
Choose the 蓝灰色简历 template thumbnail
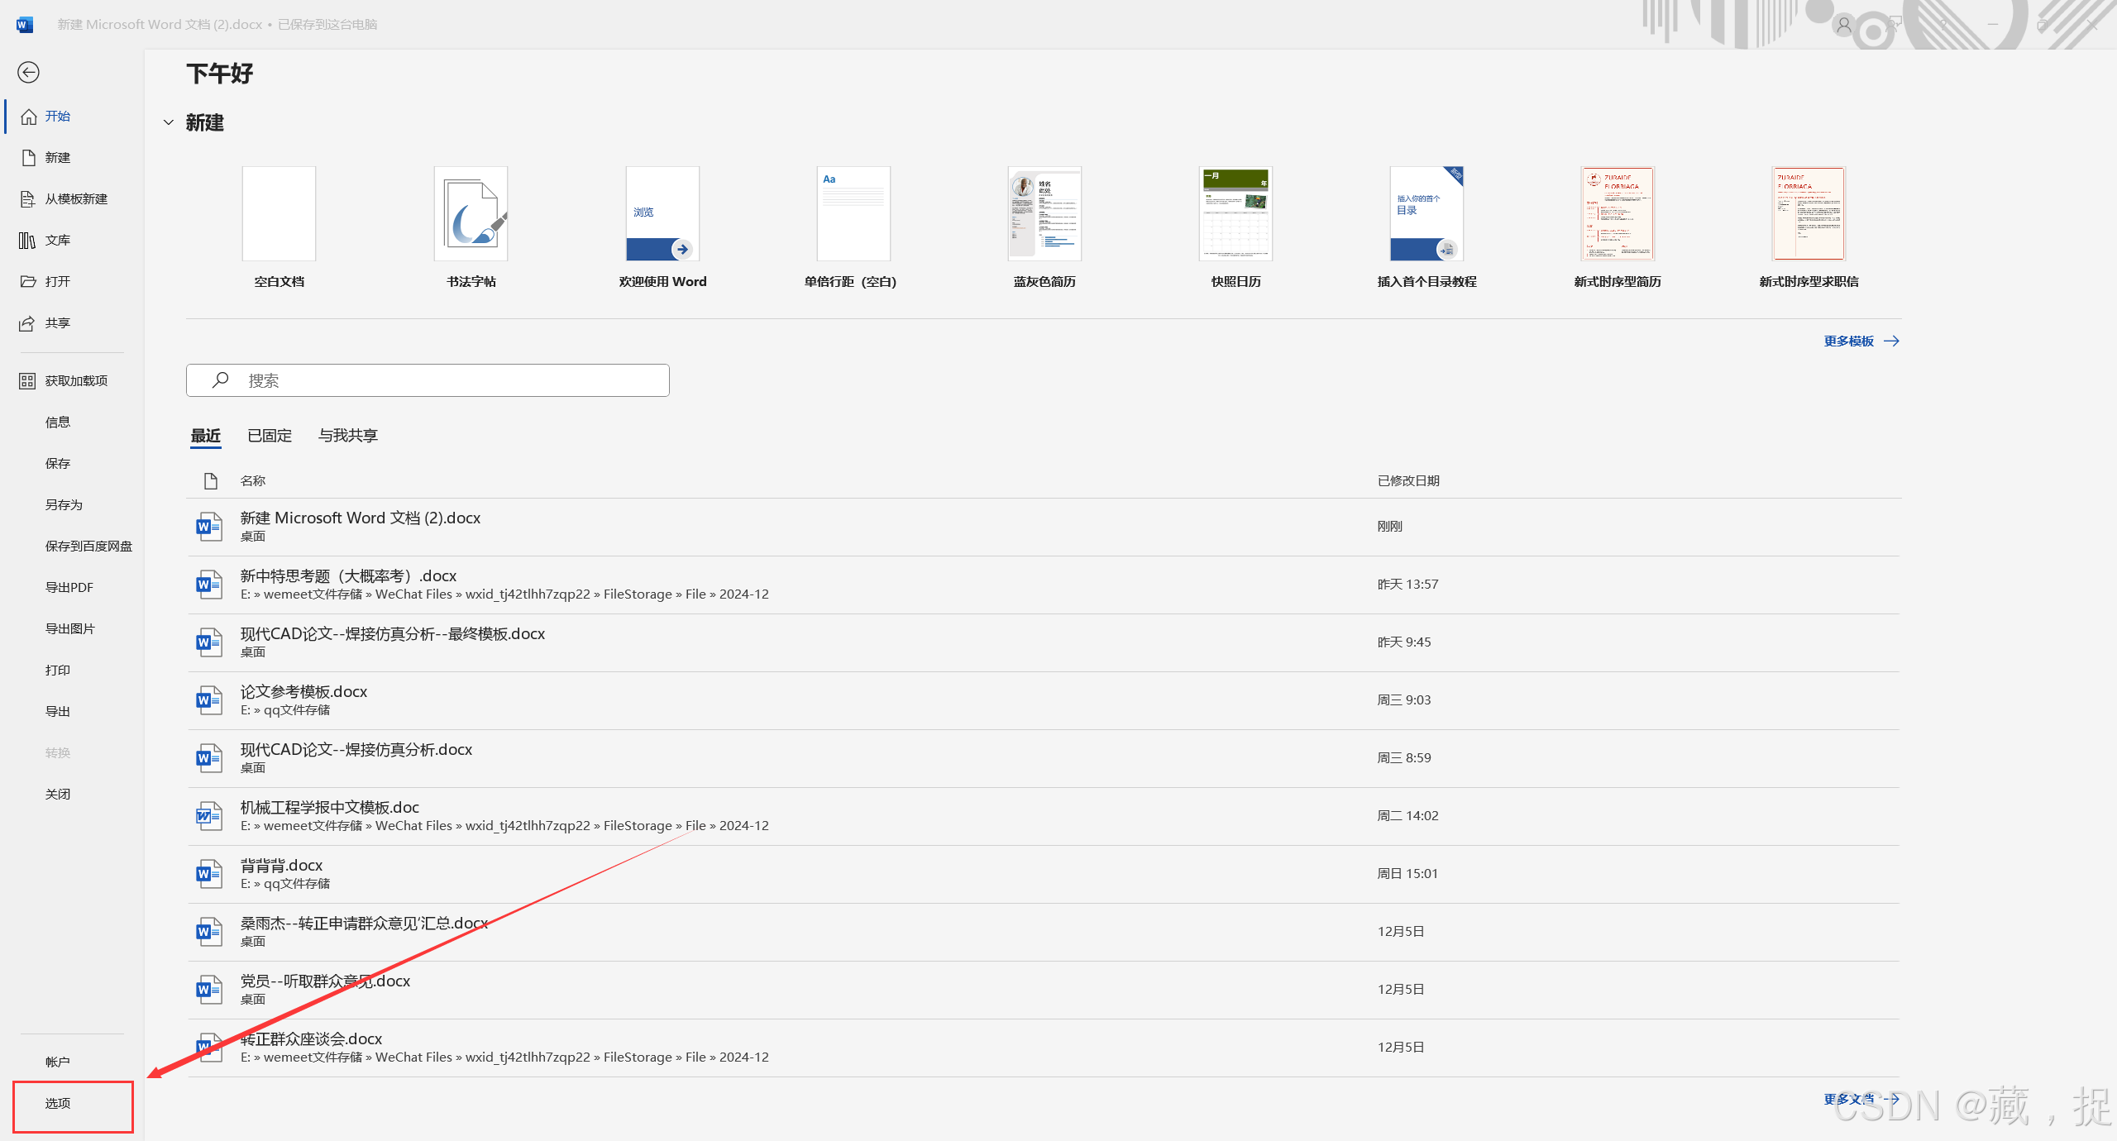pos(1044,214)
